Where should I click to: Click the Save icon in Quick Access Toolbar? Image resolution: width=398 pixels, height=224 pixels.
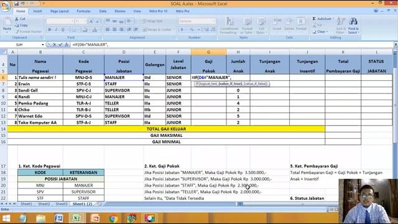tap(17, 4)
